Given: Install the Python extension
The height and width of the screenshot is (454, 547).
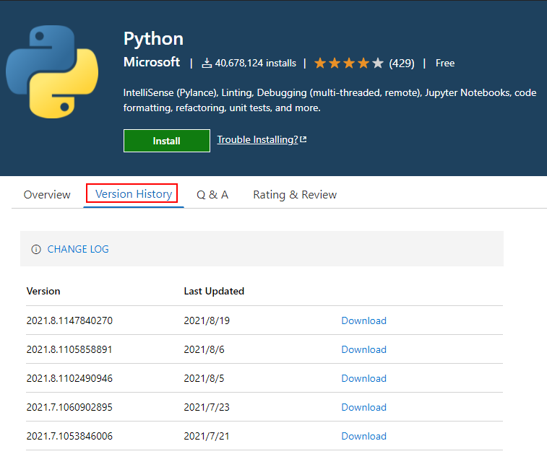Looking at the screenshot, I should (167, 141).
